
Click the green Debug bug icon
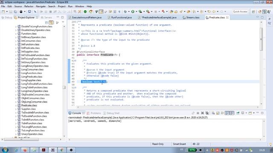[125, 11]
